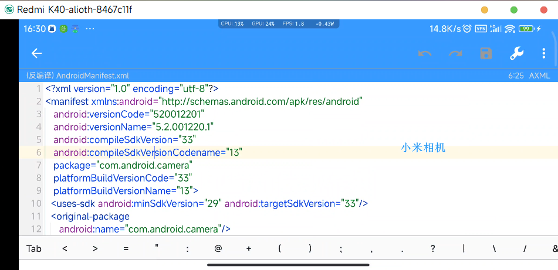Insert the backslash symbol key
The height and width of the screenshot is (270, 558).
(494, 249)
